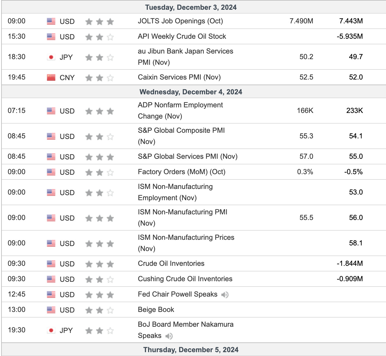
Task: Click the US flag in Crude Oil Inventories row
Action: [x=51, y=264]
